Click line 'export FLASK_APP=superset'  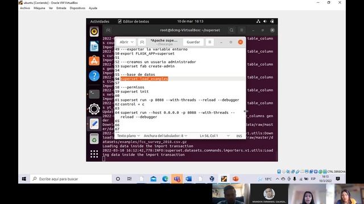pyautogui.click(x=147, y=53)
